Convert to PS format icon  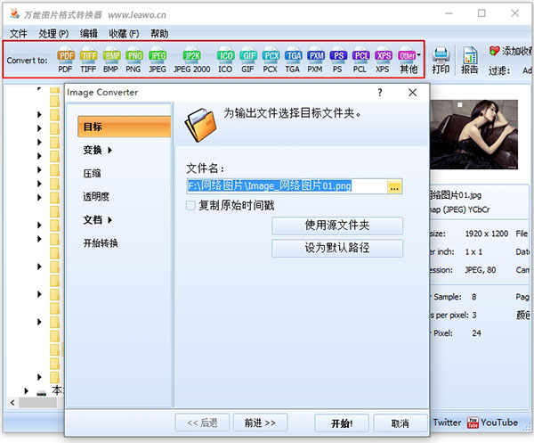(x=338, y=60)
